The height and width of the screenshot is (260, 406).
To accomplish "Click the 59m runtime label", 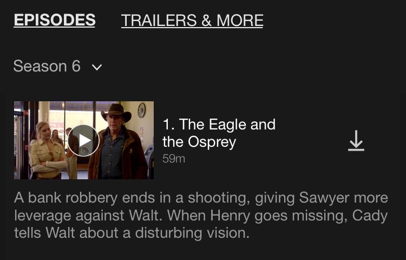I will (x=173, y=159).
